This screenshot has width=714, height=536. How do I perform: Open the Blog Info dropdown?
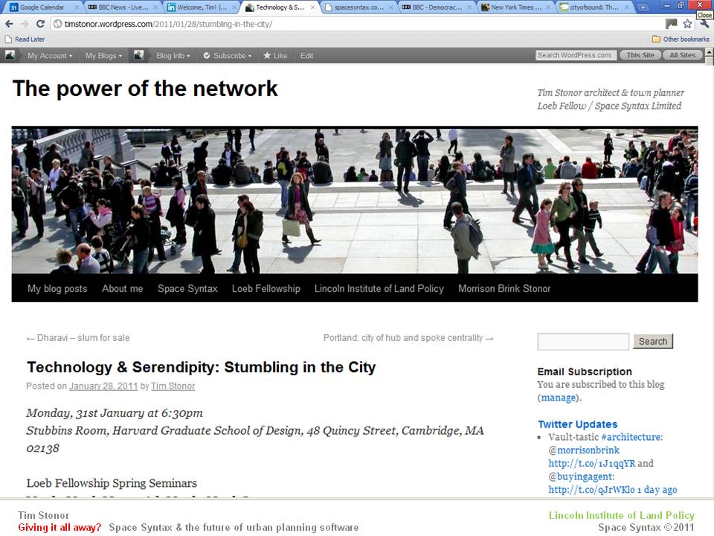(173, 56)
